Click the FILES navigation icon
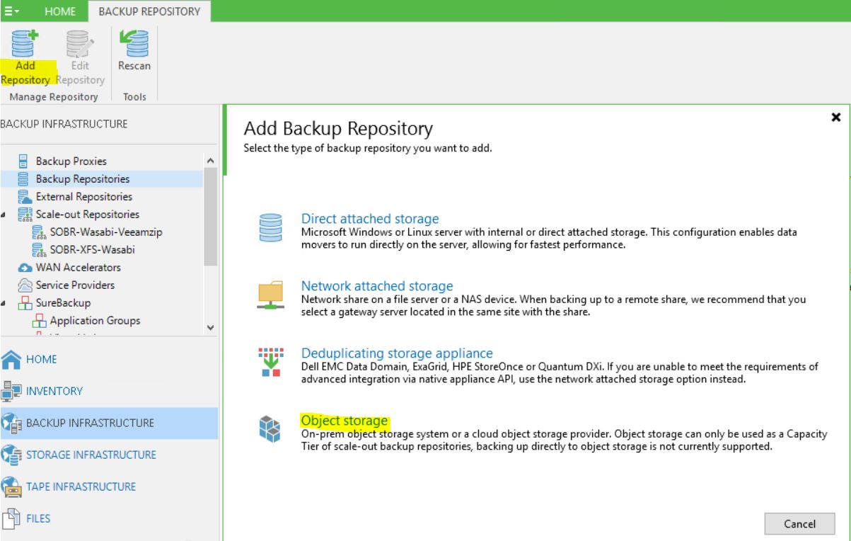 coord(13,519)
